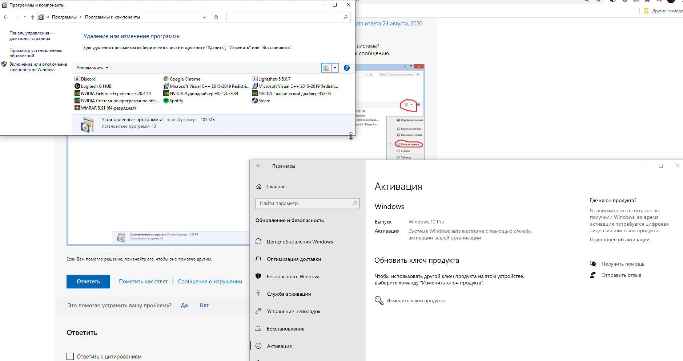Viewport: 683px width, 361px height.
Task: Open Главная home in Settings
Action: pos(271,186)
